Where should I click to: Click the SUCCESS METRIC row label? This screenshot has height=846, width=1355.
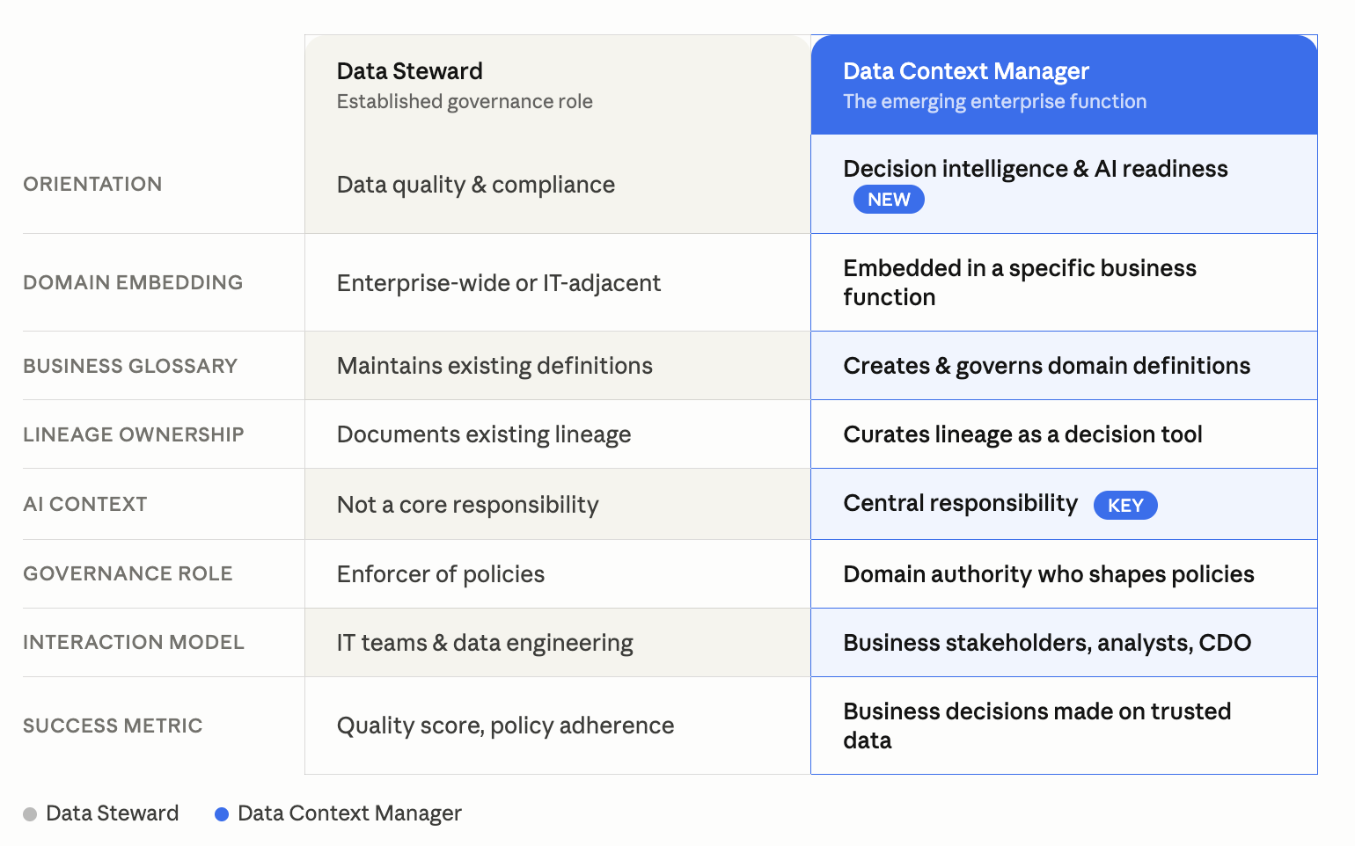113,726
